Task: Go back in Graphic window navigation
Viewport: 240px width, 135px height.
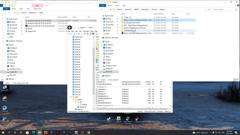Action: coord(102,9)
